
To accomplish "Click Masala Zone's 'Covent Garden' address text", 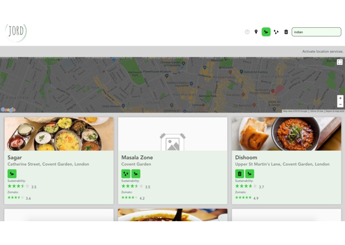I will point(136,164).
